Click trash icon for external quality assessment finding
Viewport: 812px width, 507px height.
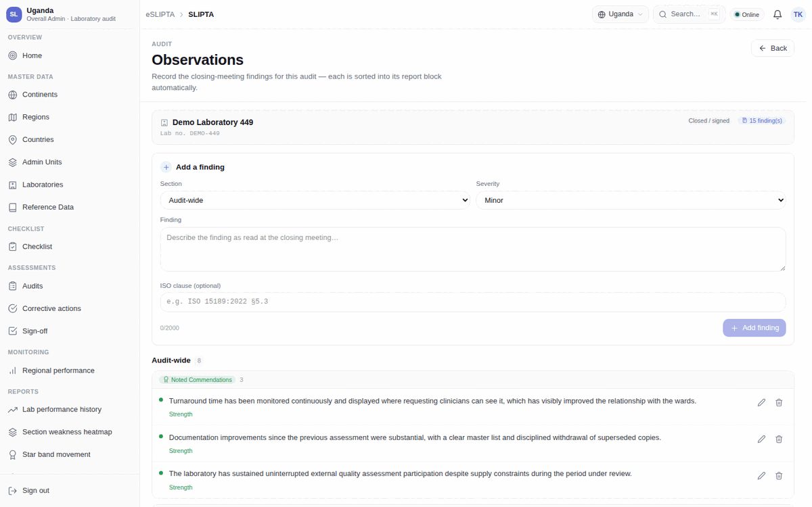(x=779, y=475)
